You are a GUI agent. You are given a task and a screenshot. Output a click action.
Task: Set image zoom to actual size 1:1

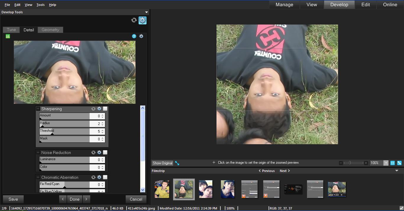point(392,163)
